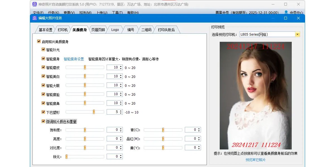Screen dimensions: 335x167
Task: Click the 智能大眼 slider handle
Action: [85, 85]
